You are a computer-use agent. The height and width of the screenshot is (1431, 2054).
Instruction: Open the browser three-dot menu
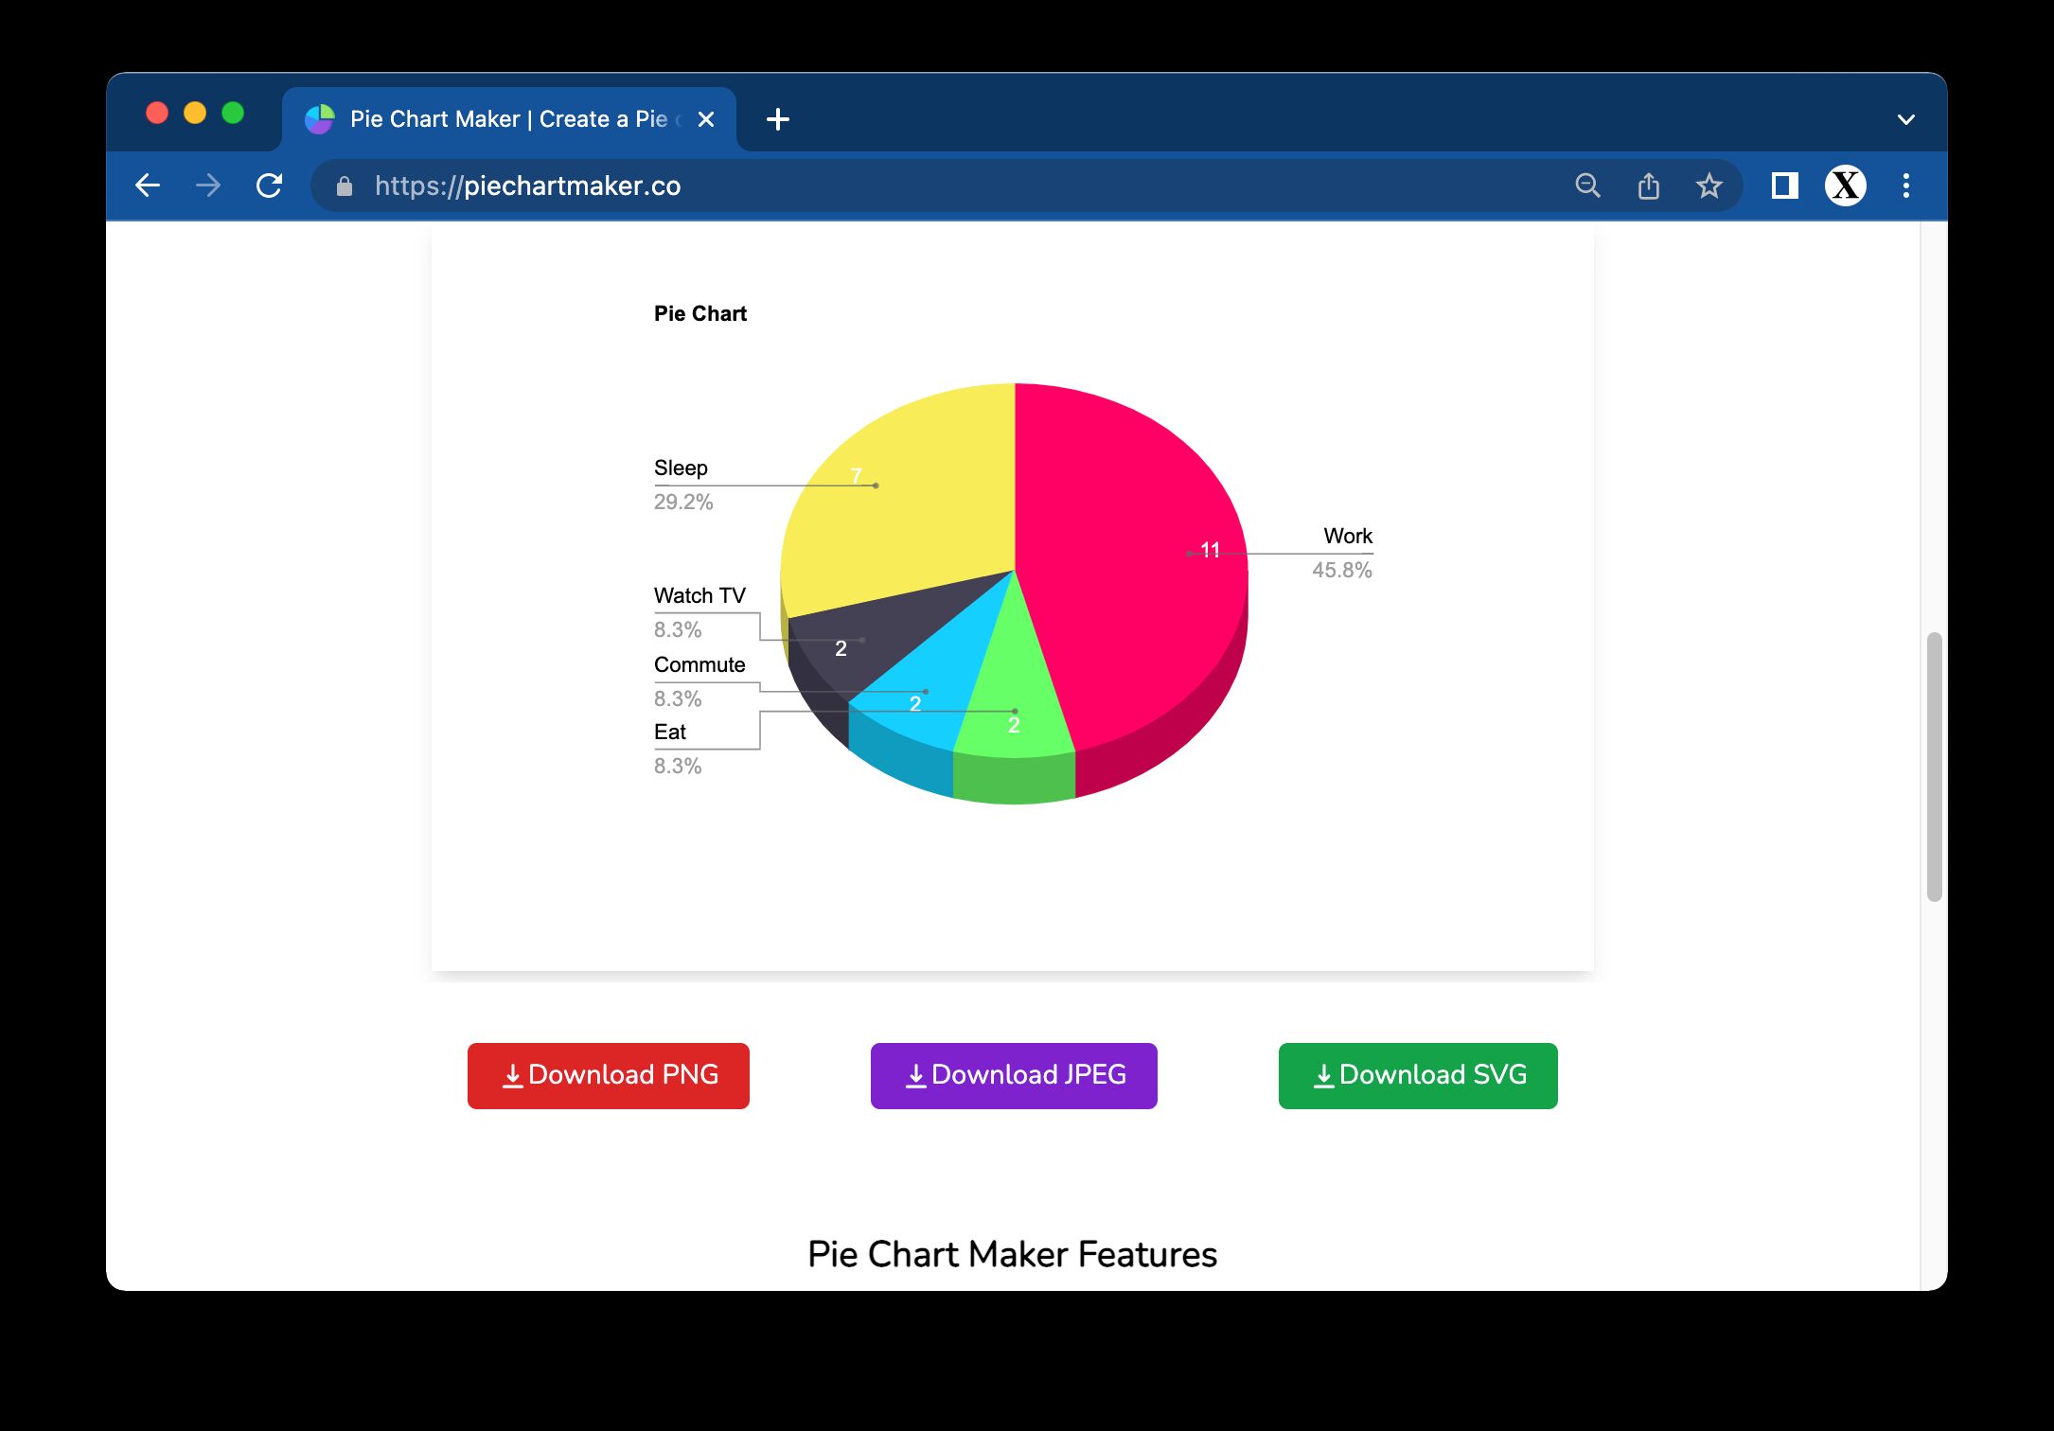point(1906,185)
